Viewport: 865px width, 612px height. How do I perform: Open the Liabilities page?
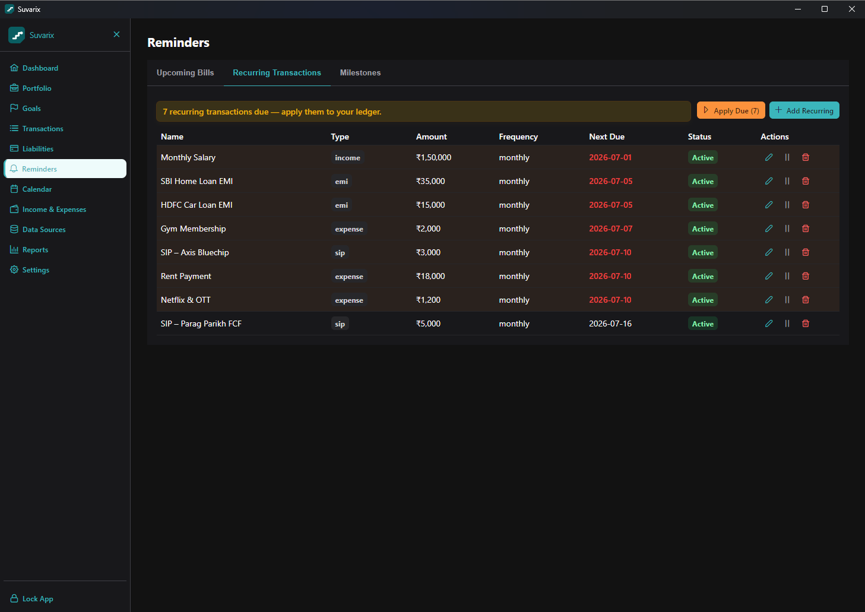65,149
